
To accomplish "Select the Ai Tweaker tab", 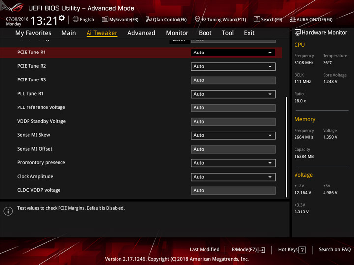I will pos(102,33).
